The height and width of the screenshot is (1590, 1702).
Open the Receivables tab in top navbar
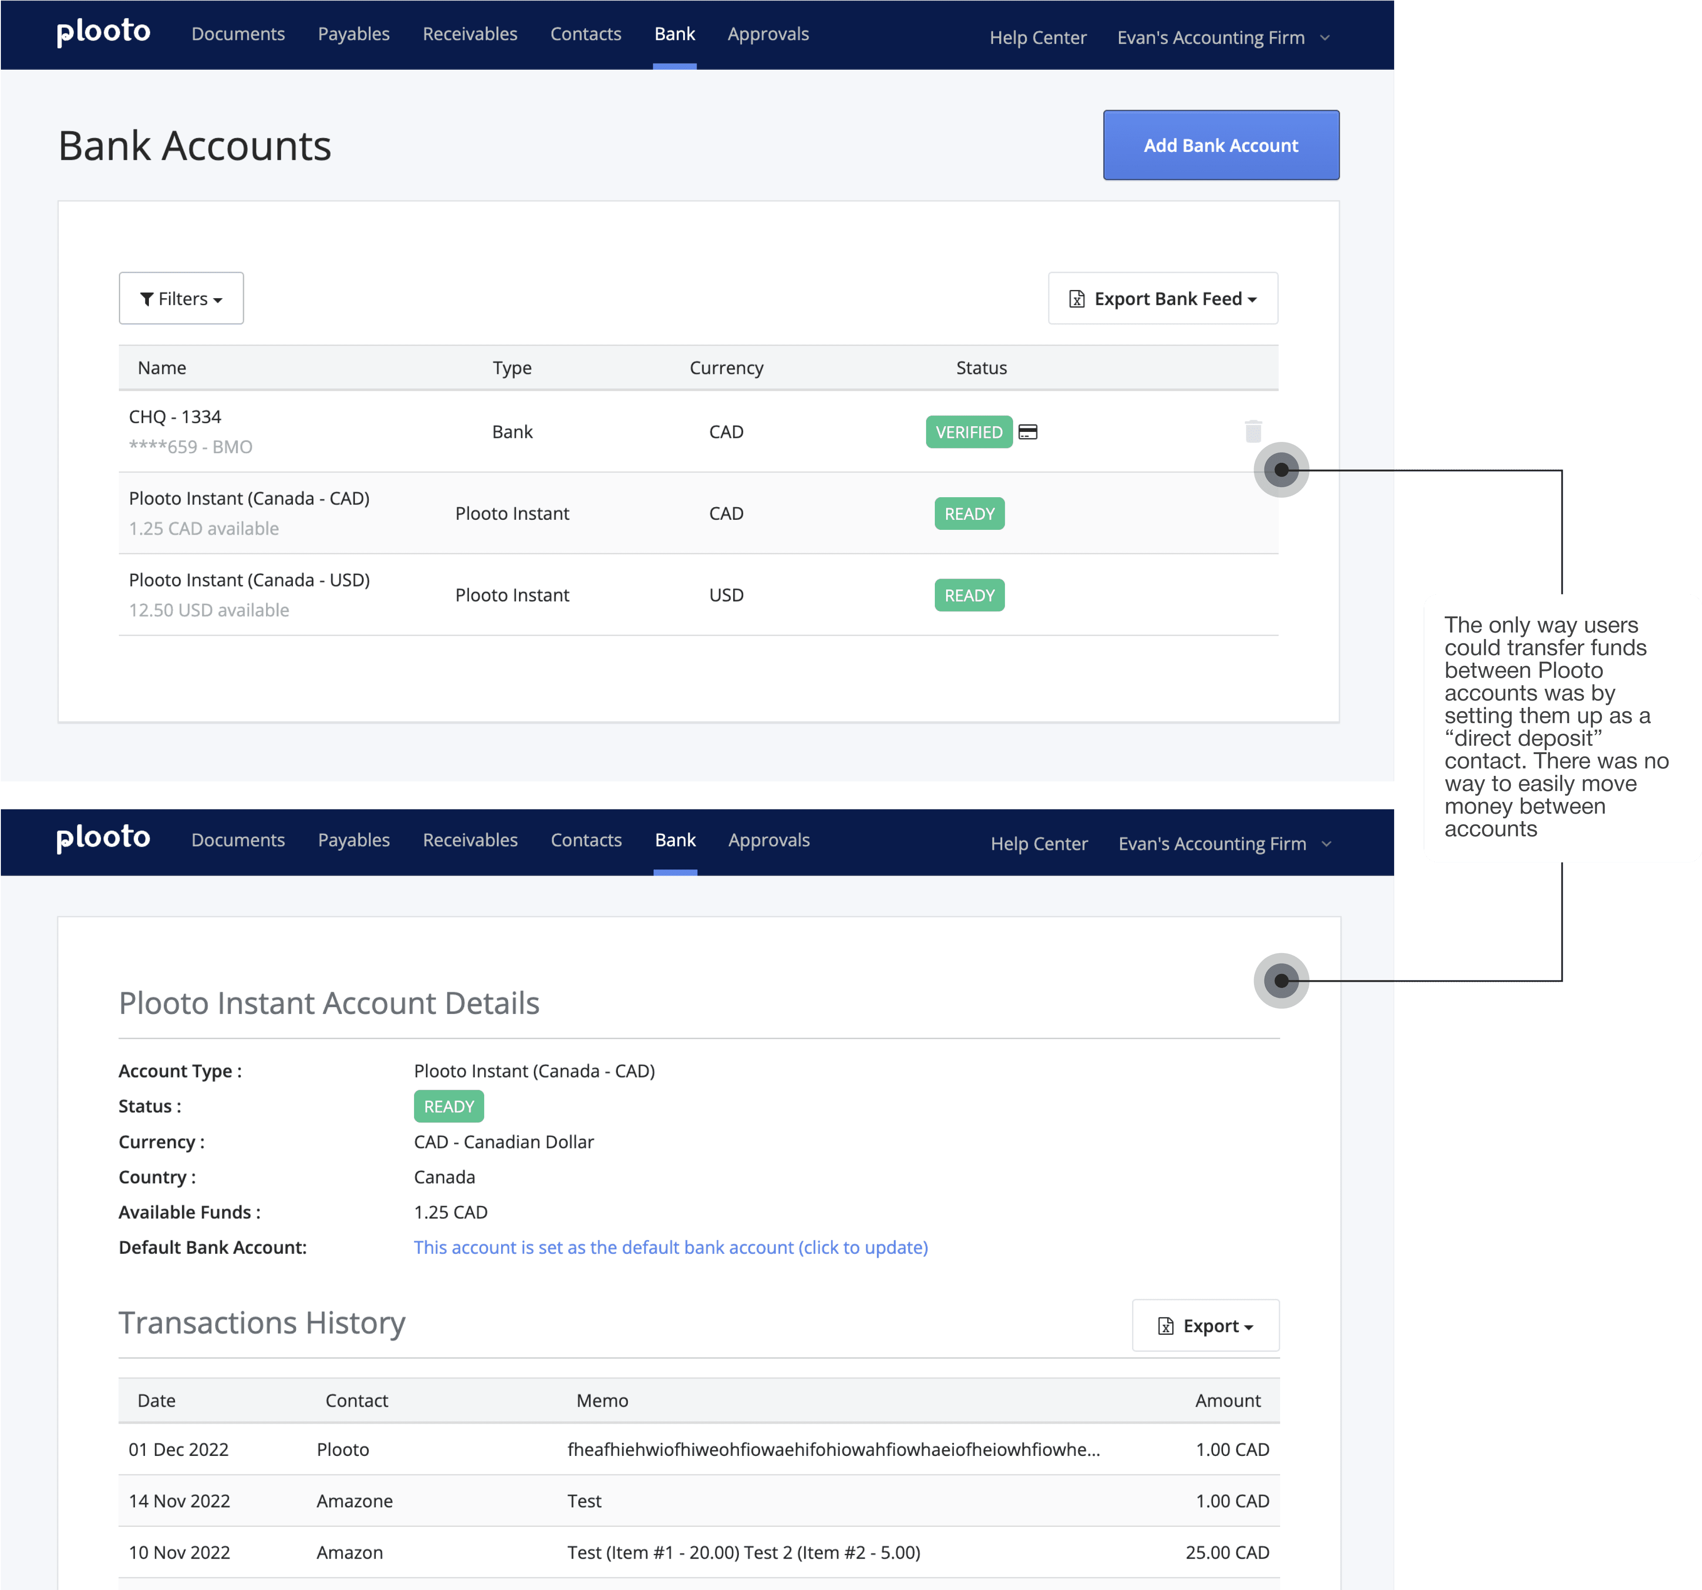click(x=469, y=34)
